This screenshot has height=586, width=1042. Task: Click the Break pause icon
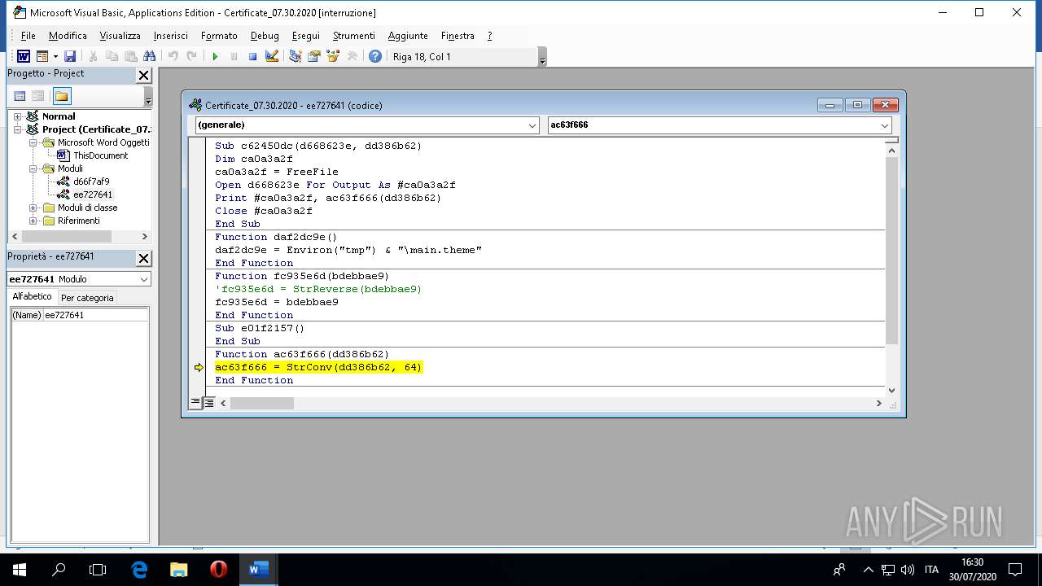(234, 56)
